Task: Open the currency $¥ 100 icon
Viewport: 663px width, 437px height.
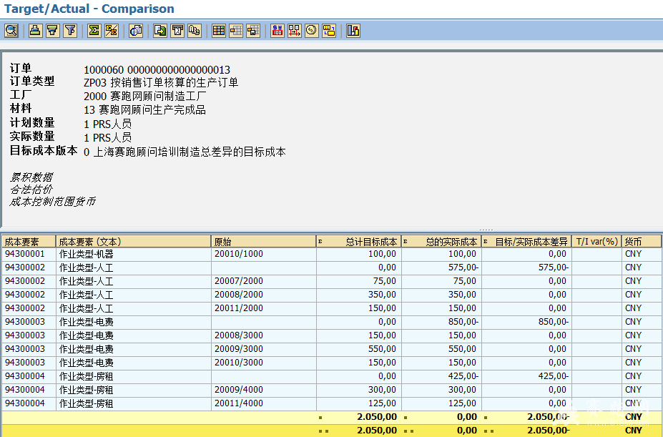Action: coord(278,31)
